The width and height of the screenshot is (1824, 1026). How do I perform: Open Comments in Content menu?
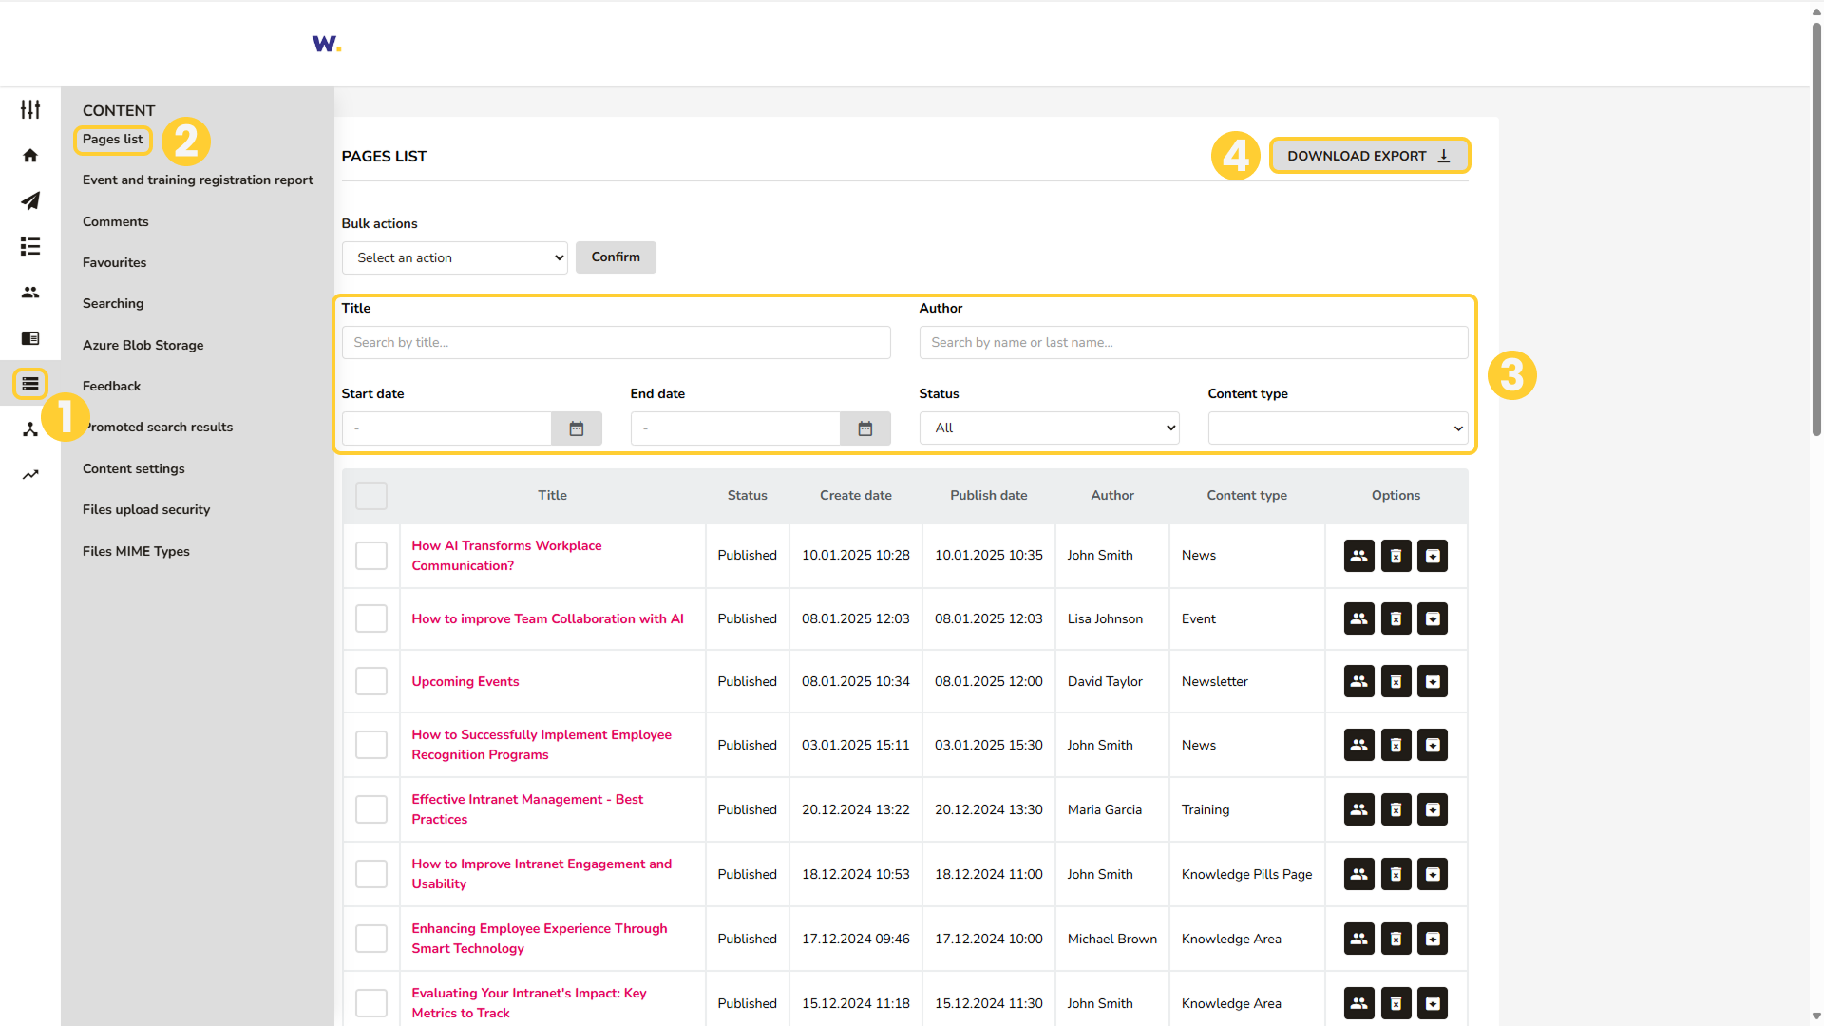(116, 222)
